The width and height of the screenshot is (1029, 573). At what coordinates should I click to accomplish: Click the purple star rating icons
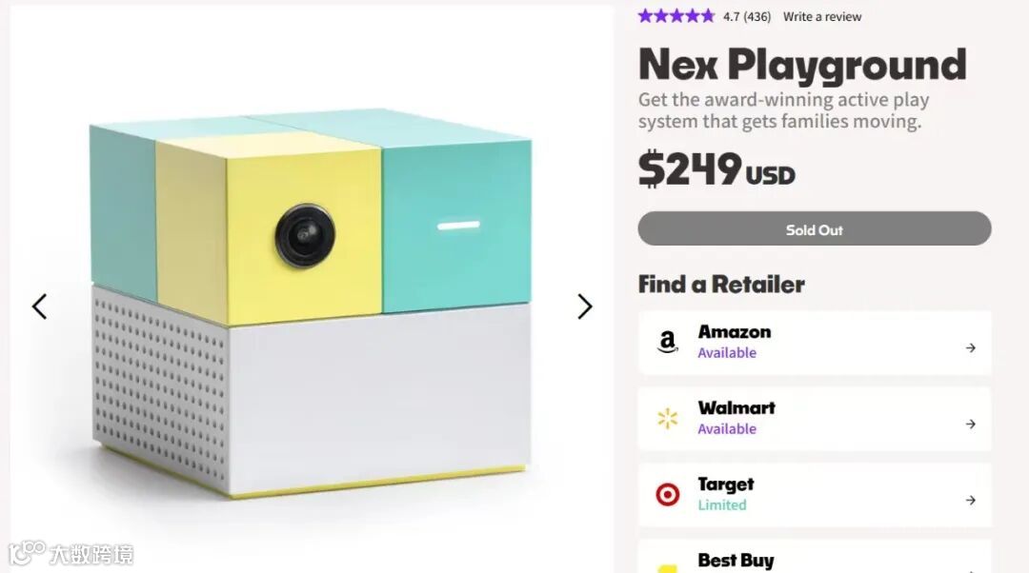coord(676,16)
